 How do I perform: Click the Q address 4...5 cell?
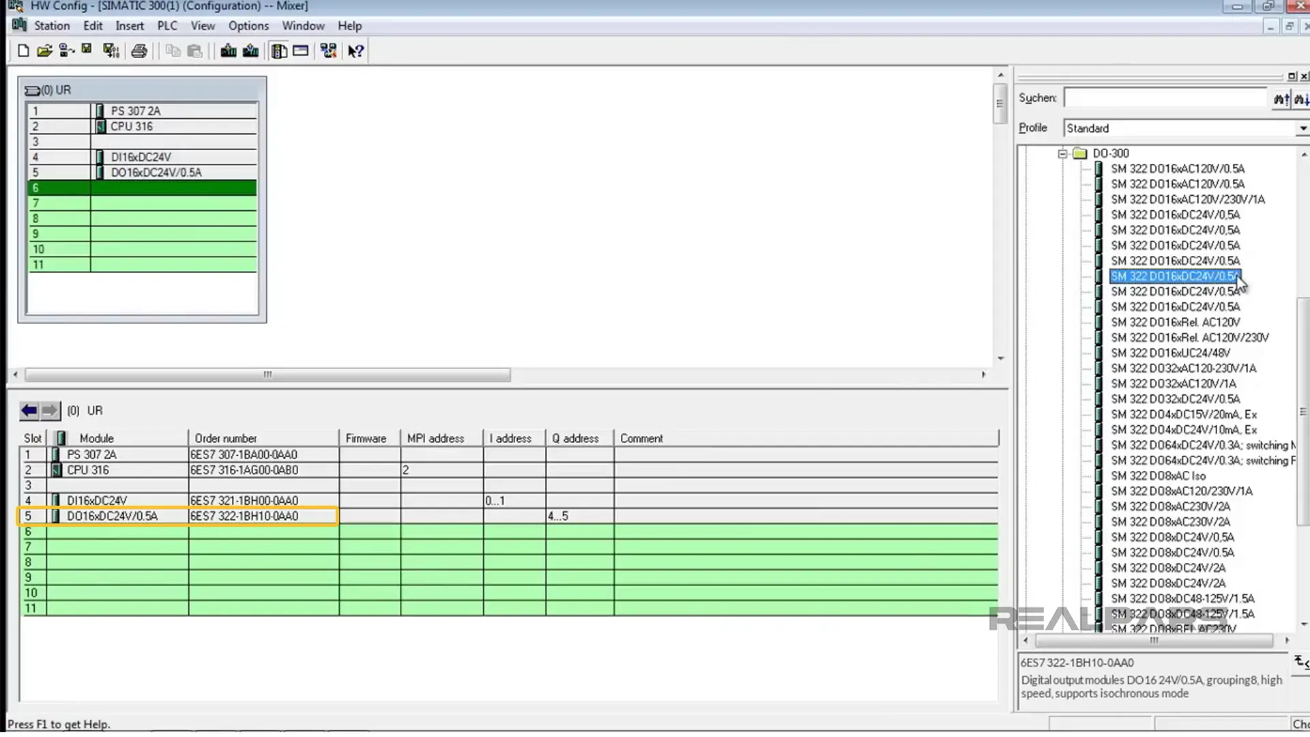579,516
